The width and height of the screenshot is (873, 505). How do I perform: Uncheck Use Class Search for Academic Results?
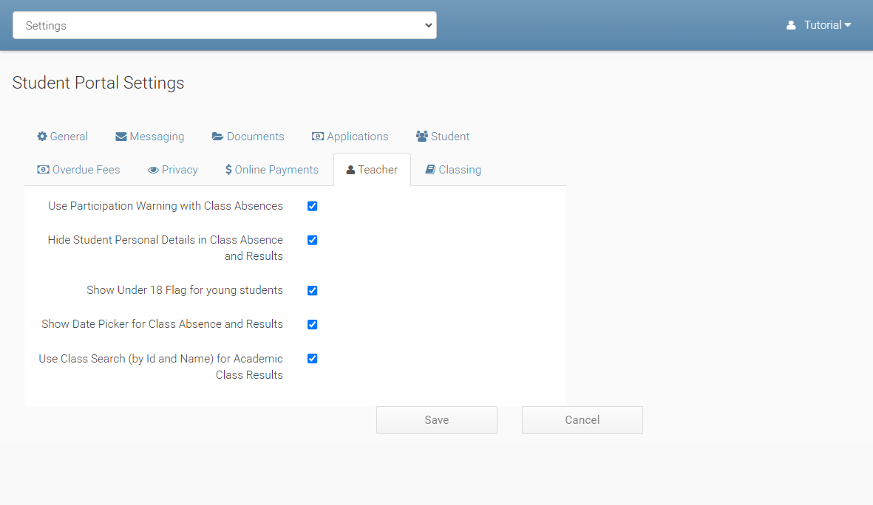click(x=312, y=359)
